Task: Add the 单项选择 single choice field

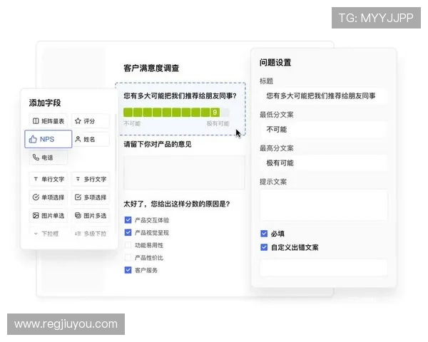Action: 48,197
